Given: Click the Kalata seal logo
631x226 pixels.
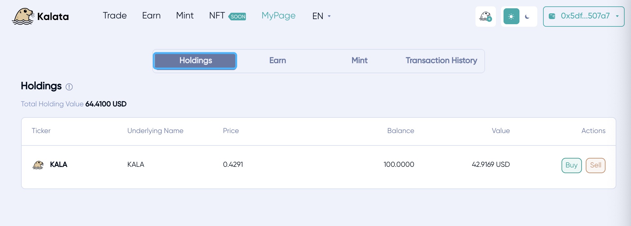Looking at the screenshot, I should (x=23, y=16).
